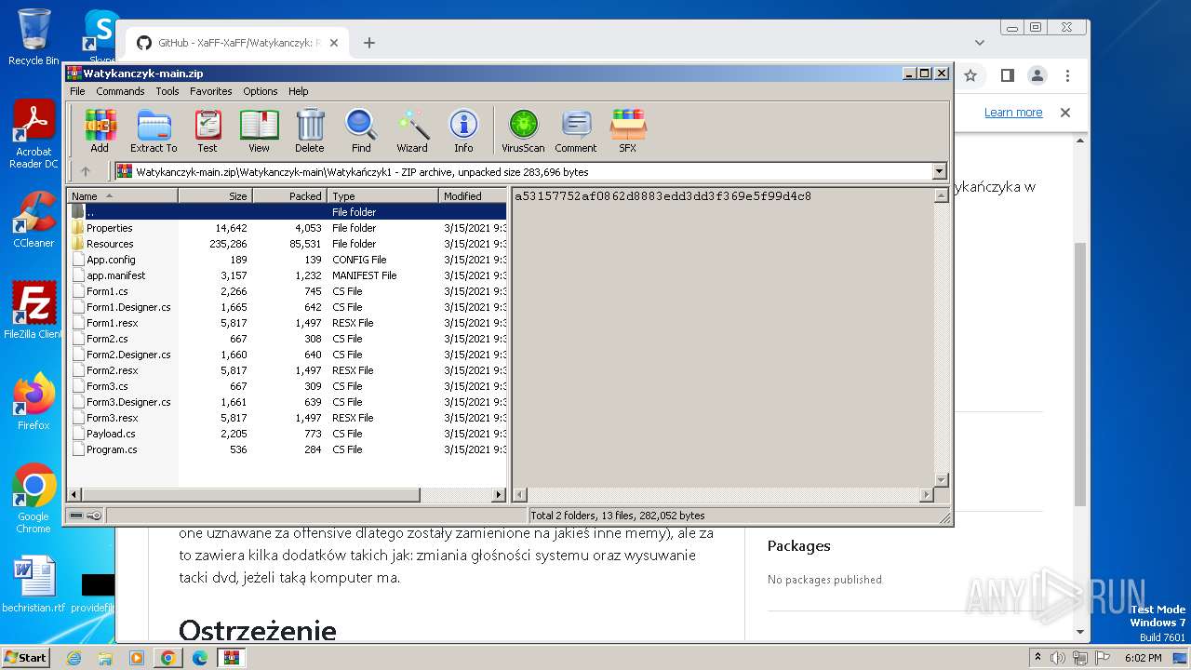Viewport: 1191px width, 670px height.
Task: Sort by the Modified column header
Action: point(473,195)
